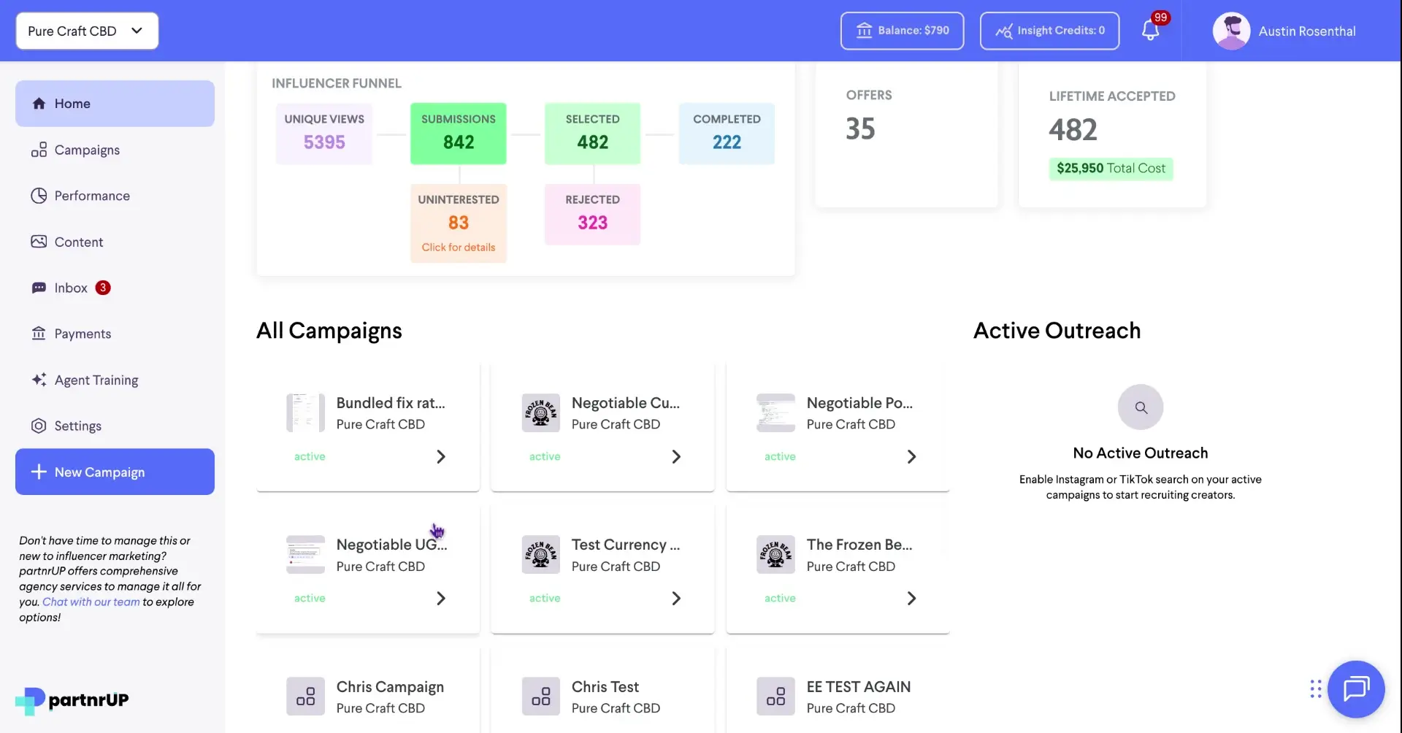Click the partnrUP logo at bottom left
The width and height of the screenshot is (1402, 733).
(71, 699)
